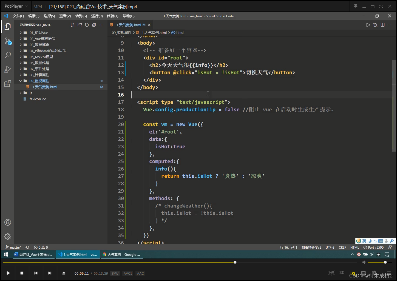The width and height of the screenshot is (397, 281).
Task: Stop video playback in PotPlayer
Action: click(22, 273)
